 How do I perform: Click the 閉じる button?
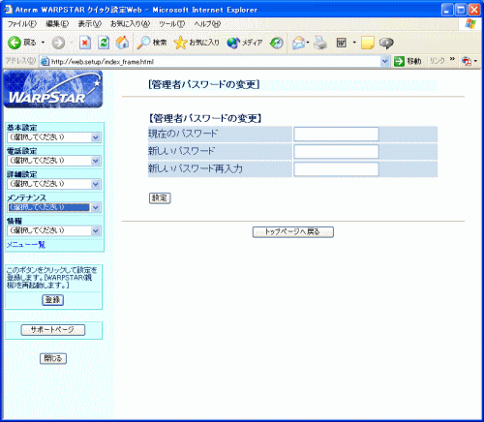[53, 358]
